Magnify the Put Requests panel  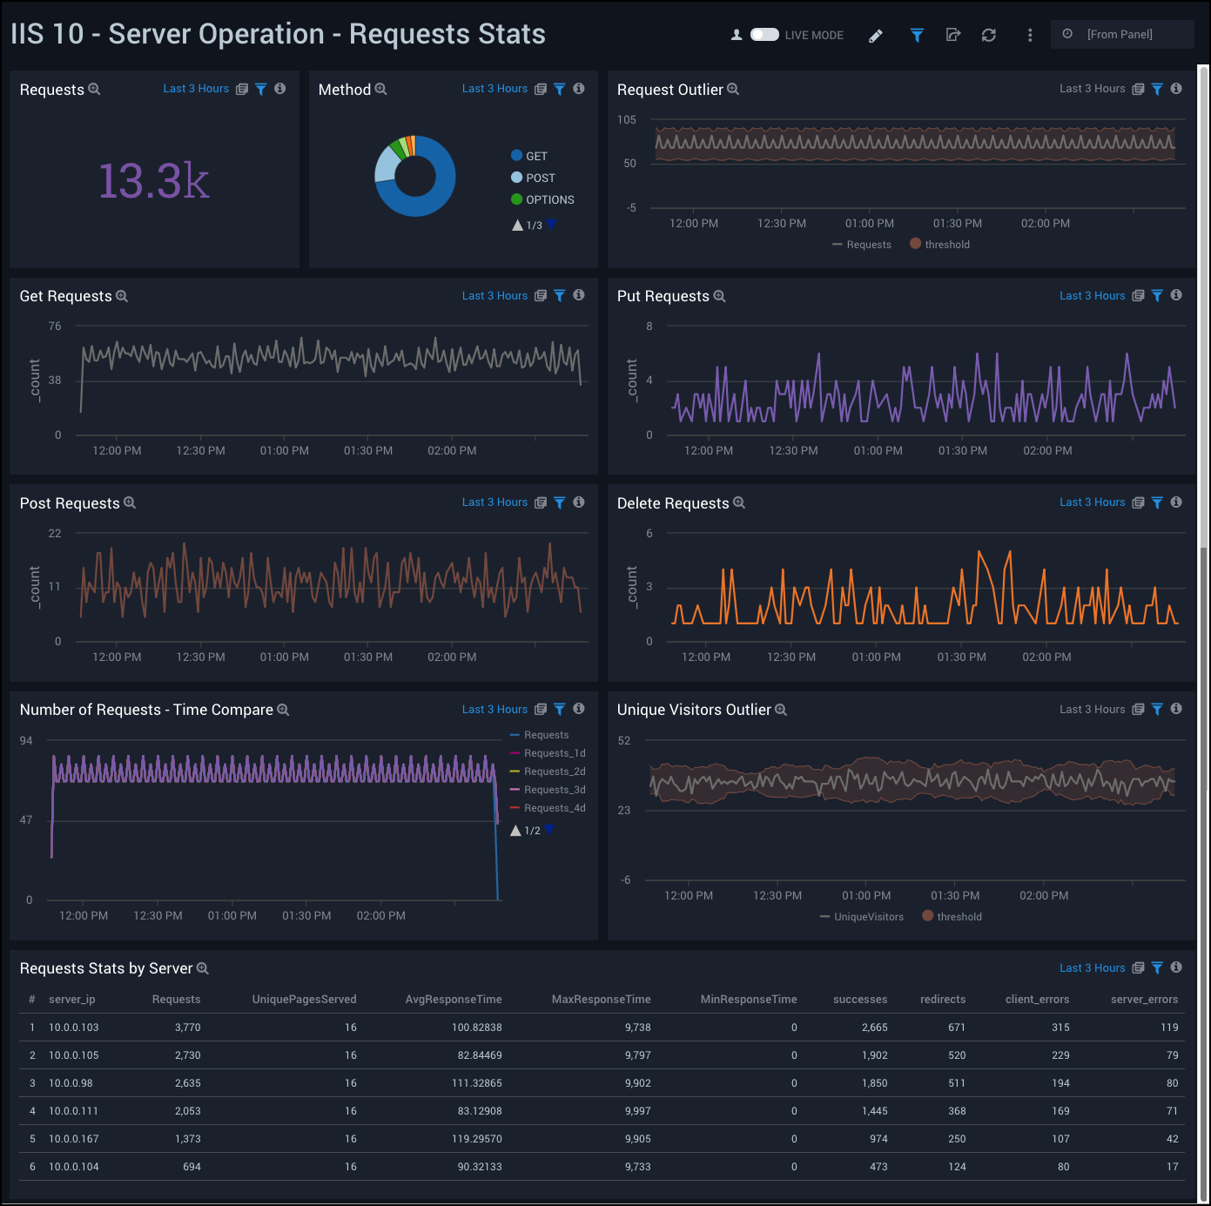click(719, 296)
